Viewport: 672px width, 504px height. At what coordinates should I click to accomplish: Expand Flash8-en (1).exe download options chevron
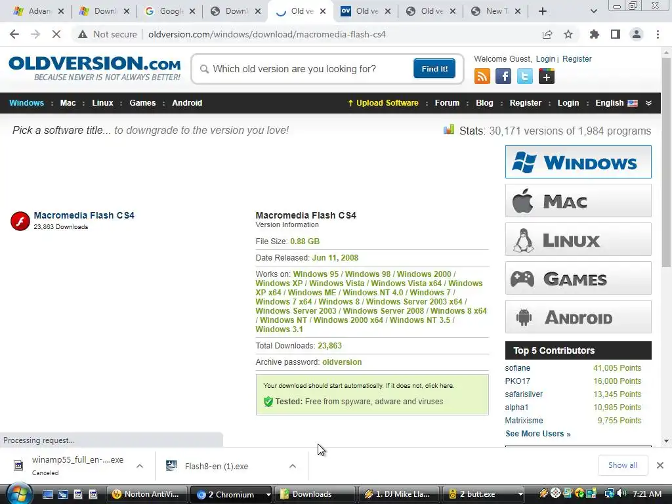[x=293, y=466]
